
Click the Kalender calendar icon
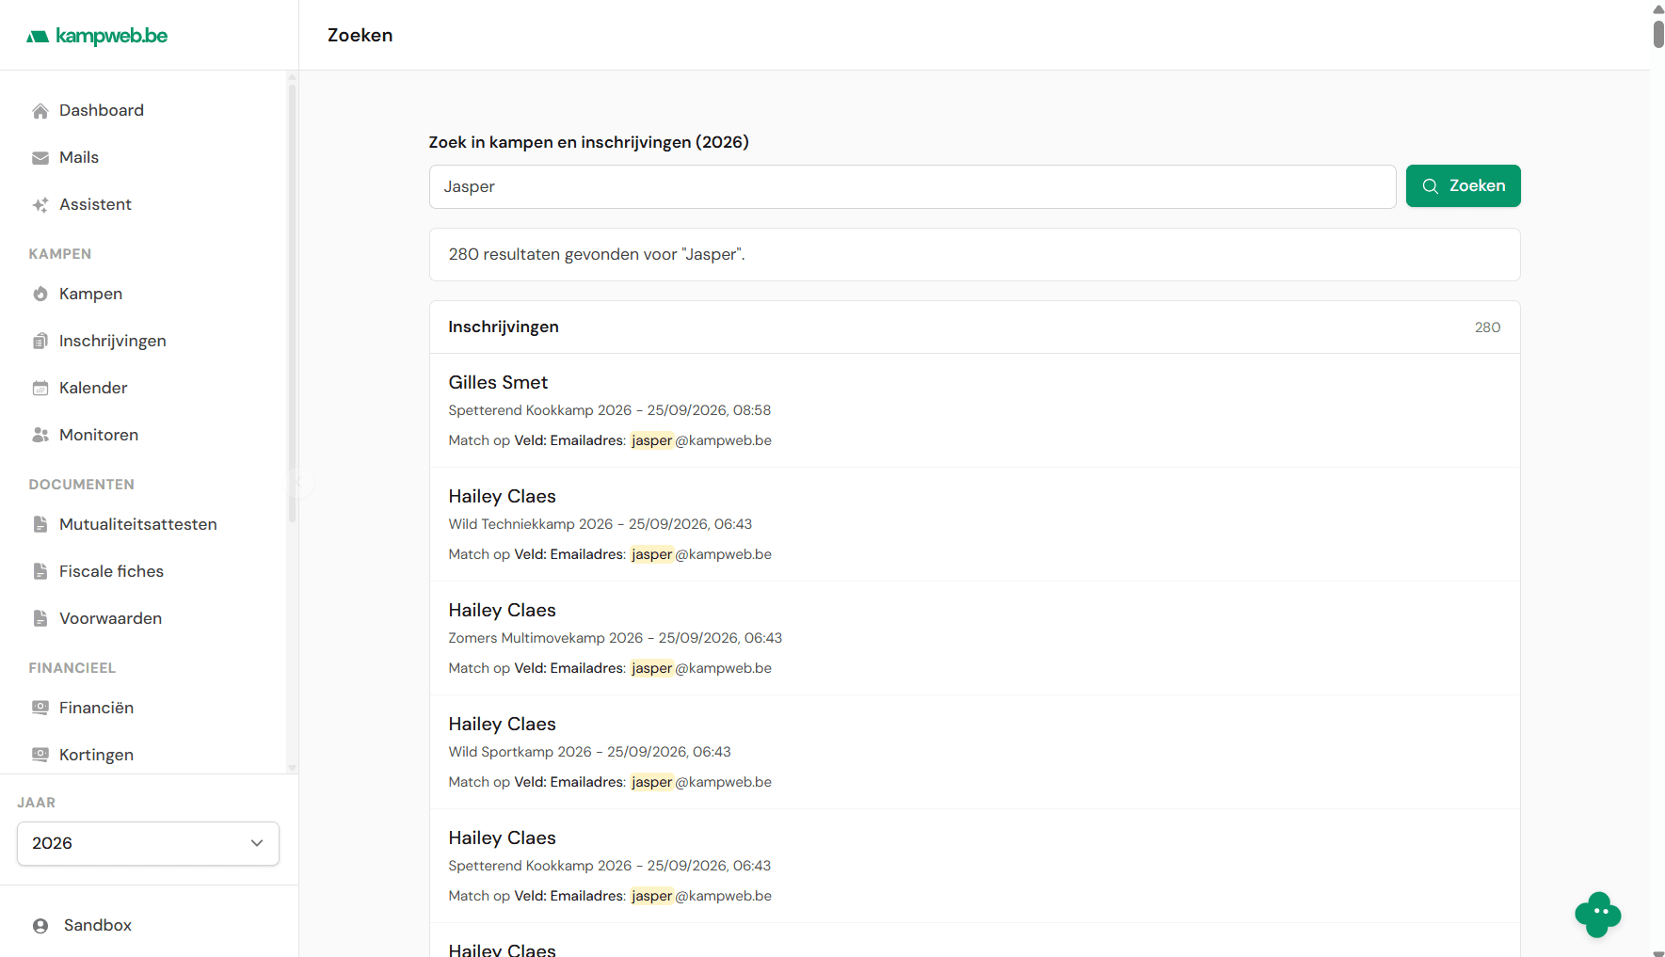click(40, 389)
